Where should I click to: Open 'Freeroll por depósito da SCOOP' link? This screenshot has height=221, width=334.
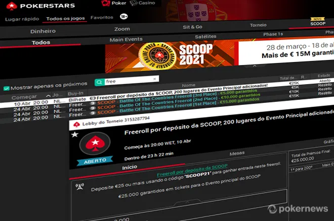[x=192, y=170]
